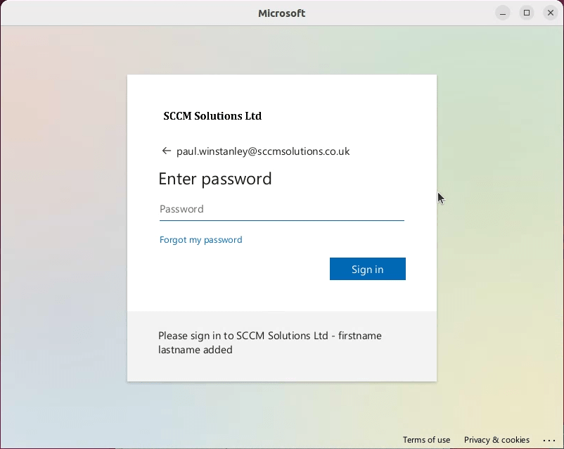Click the ellipsis more options icon

549,440
